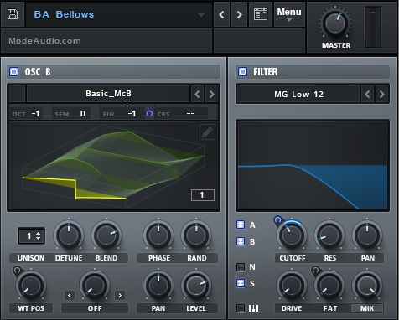Open wavetable editor with the pencil icon
Screen dimensions: 399x320
pos(207,132)
